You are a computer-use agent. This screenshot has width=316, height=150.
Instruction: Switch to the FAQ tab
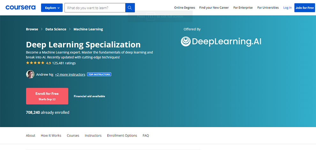[x=146, y=135]
